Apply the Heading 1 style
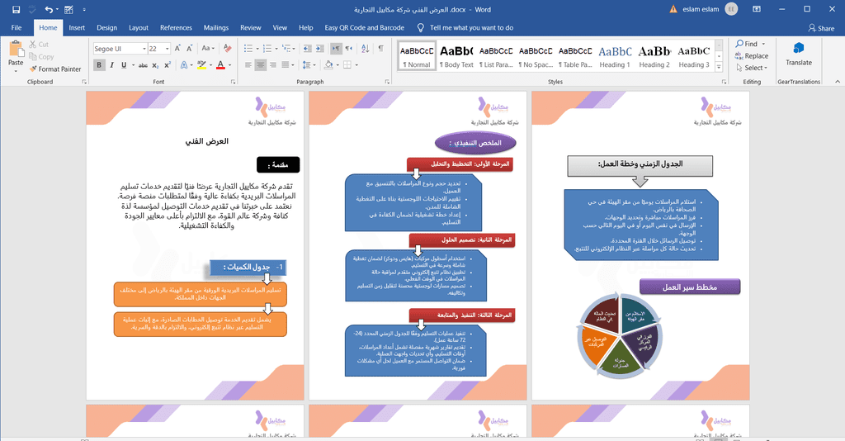Image resolution: width=845 pixels, height=441 pixels. click(x=614, y=56)
